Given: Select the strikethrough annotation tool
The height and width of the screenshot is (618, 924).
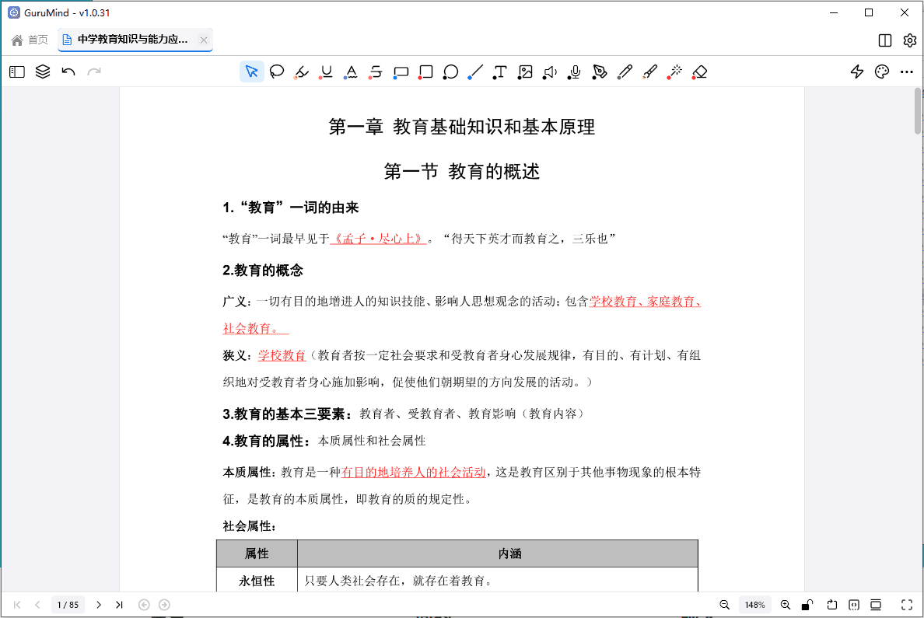Looking at the screenshot, I should pyautogui.click(x=376, y=72).
